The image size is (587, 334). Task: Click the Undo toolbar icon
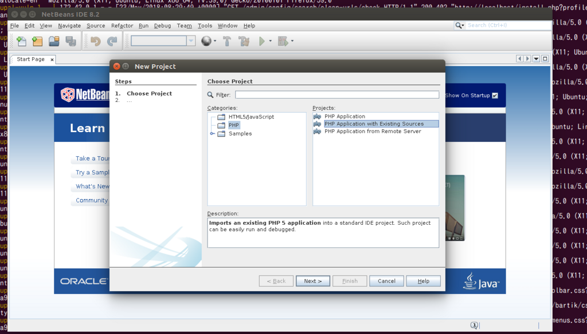[x=96, y=41]
